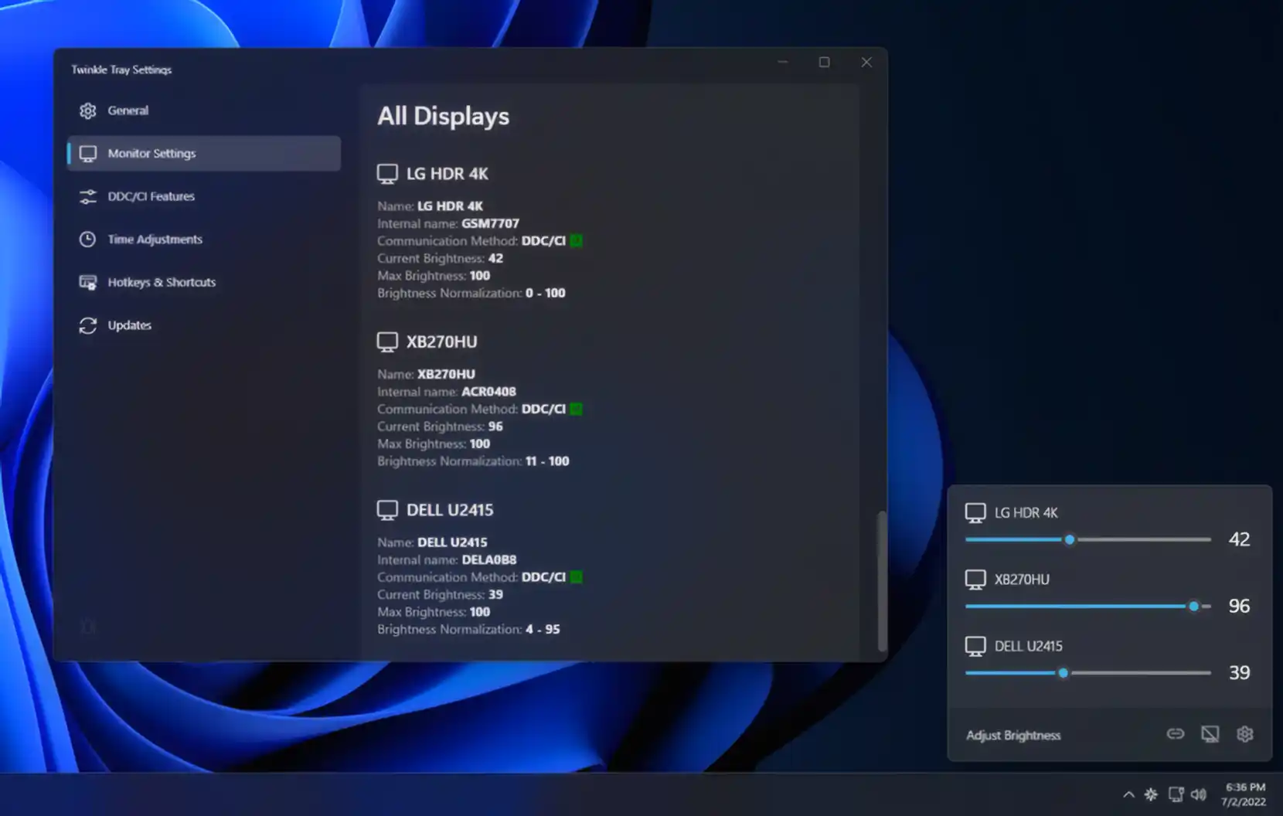The height and width of the screenshot is (816, 1283).
Task: Open DDC/CI Features section
Action: tap(203, 196)
